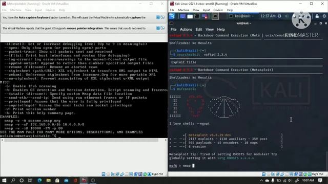This screenshot has height=184, width=328.
Task: Switch to VirtualBox taskbar icon
Action: 84,180
